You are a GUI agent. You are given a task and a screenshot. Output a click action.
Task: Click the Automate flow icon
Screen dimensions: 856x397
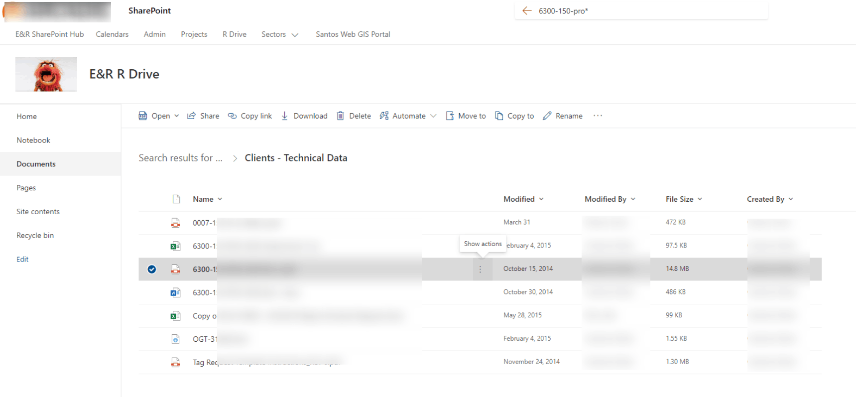384,116
